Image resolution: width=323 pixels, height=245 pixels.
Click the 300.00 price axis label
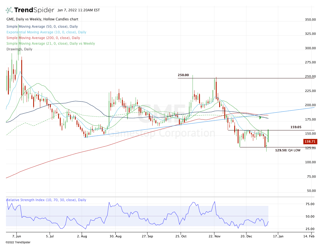point(311,48)
